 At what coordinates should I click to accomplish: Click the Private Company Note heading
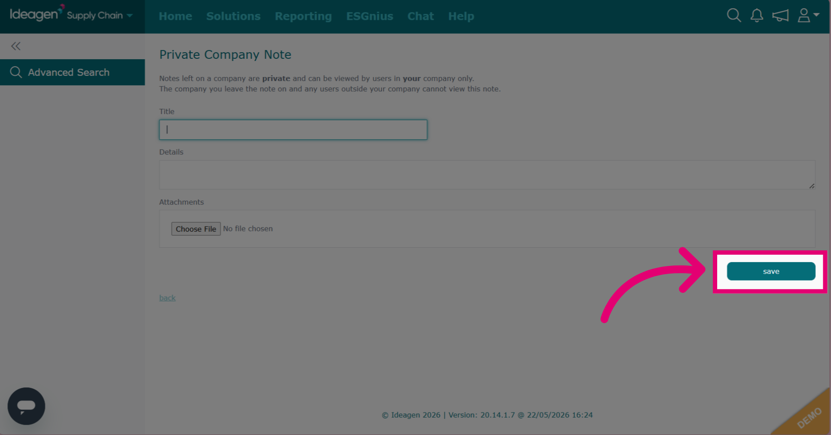pyautogui.click(x=225, y=54)
